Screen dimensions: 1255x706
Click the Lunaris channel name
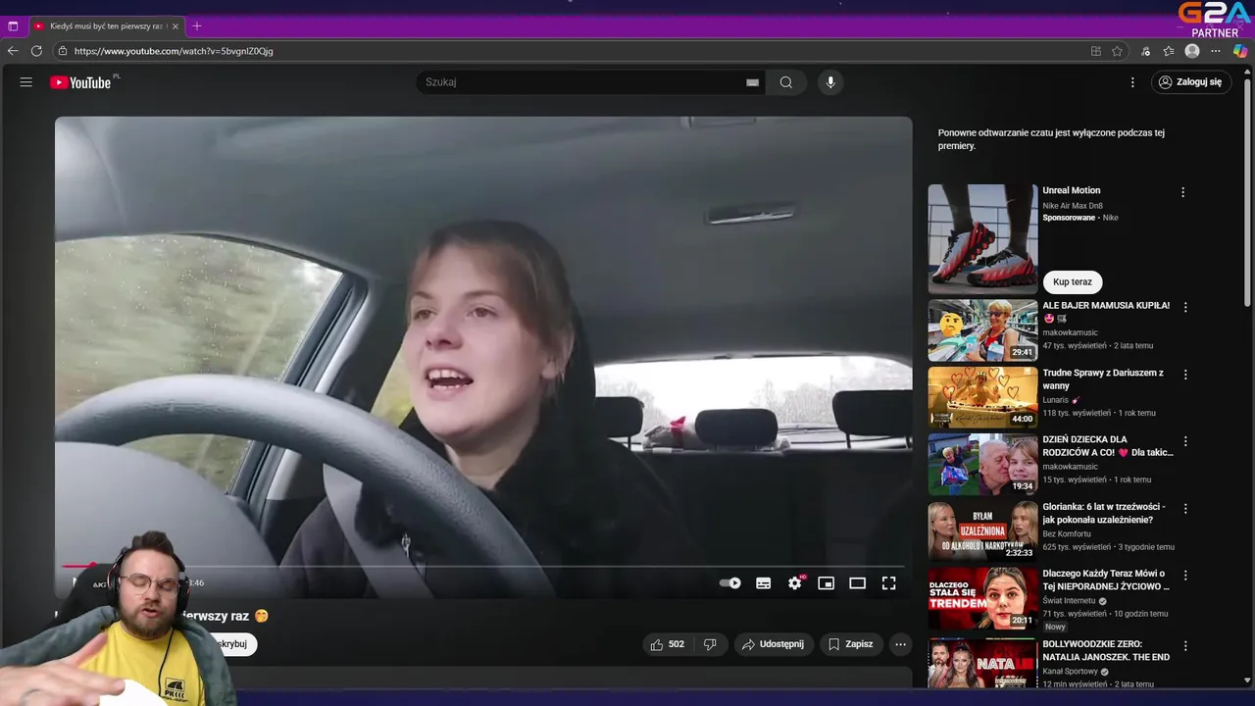tap(1057, 400)
